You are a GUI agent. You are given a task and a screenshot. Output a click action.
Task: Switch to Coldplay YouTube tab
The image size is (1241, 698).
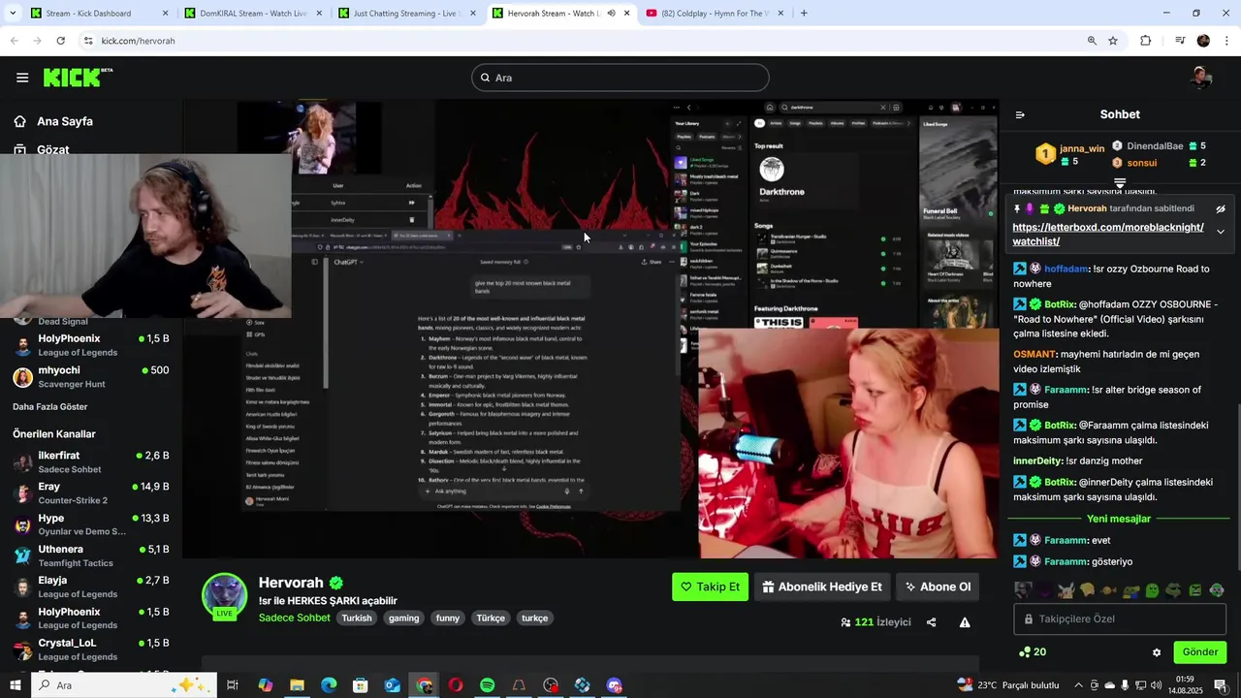click(716, 14)
